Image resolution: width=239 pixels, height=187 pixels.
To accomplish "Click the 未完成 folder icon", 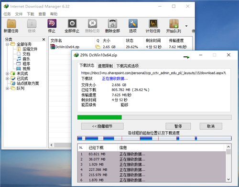I will [13, 73].
